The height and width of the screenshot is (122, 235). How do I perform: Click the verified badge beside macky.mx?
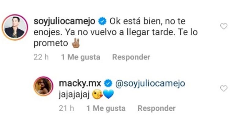pos(108,83)
